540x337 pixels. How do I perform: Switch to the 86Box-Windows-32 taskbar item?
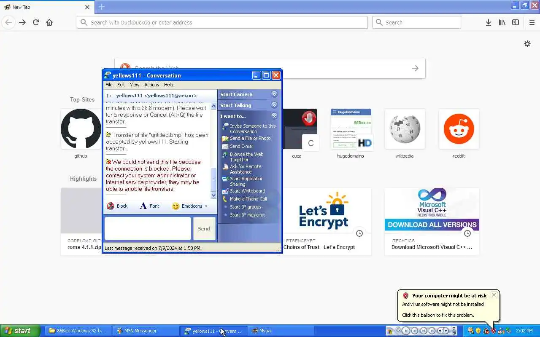tap(77, 331)
